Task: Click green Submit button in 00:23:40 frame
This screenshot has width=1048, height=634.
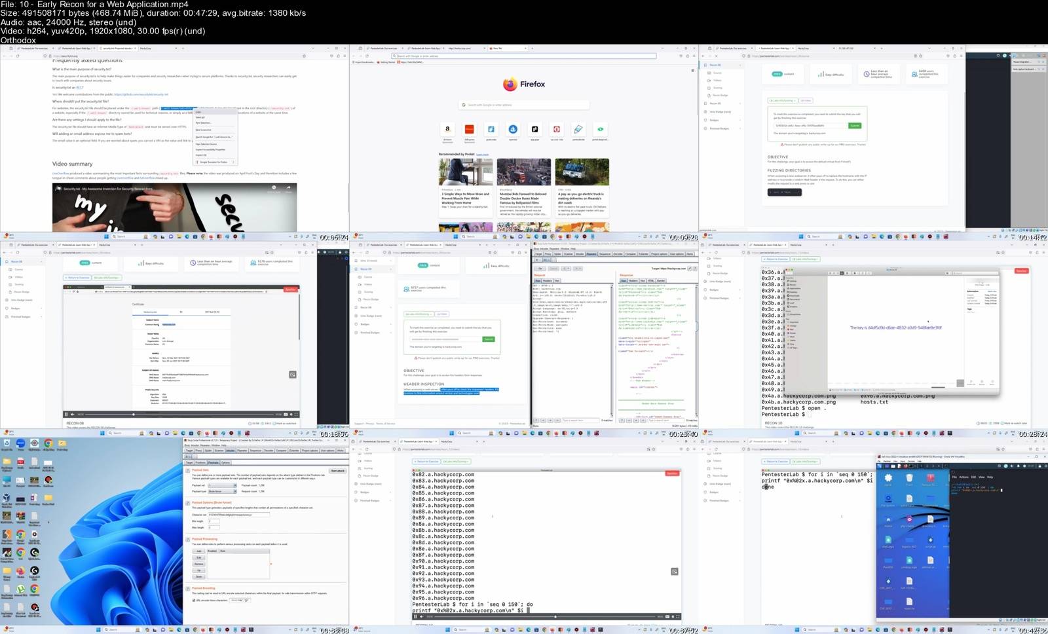Action: (x=489, y=339)
